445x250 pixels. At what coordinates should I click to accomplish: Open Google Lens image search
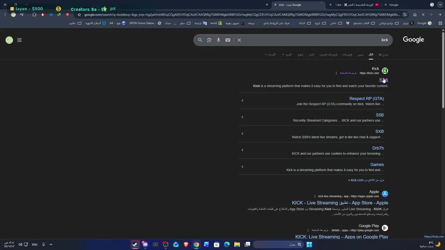[x=209, y=40]
